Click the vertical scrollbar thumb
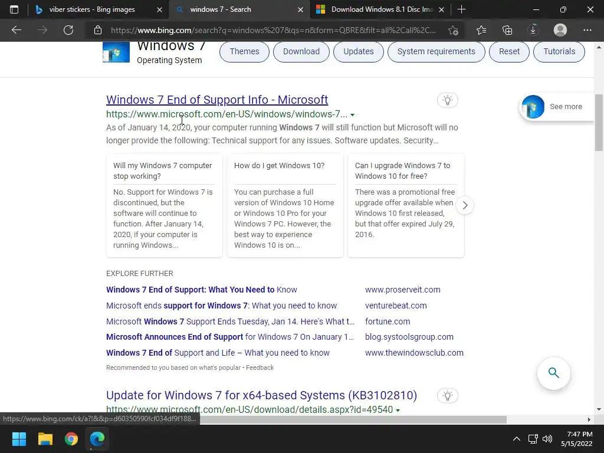Screen dimensions: 604x453 click(x=599, y=123)
